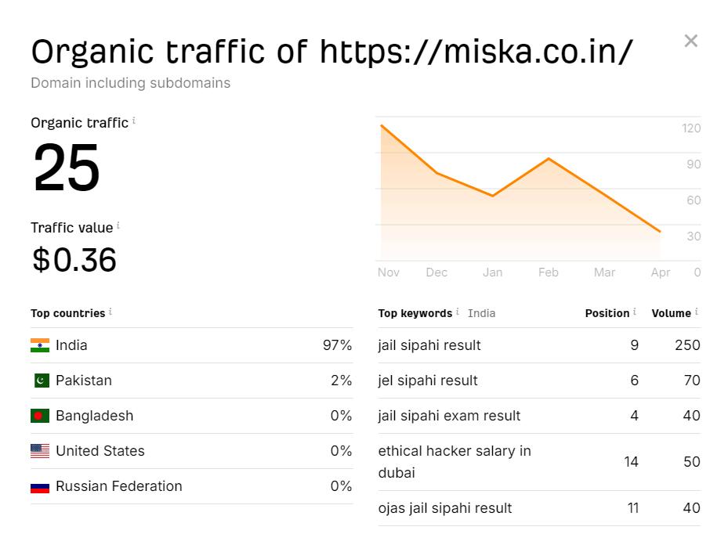The height and width of the screenshot is (534, 728).
Task: Open Top countries info tooltip icon
Action: click(x=110, y=312)
